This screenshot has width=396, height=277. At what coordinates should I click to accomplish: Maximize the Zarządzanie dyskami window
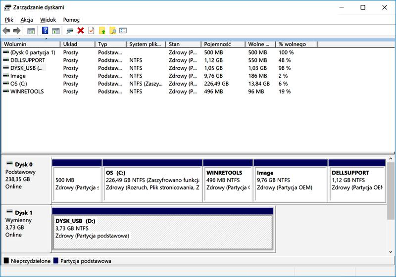pyautogui.click(x=363, y=7)
